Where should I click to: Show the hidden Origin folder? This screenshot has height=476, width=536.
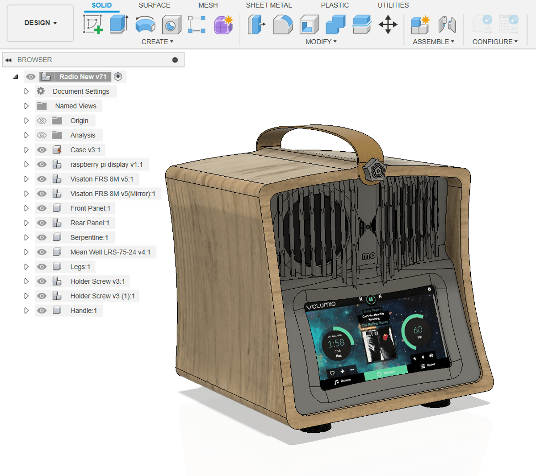(42, 120)
